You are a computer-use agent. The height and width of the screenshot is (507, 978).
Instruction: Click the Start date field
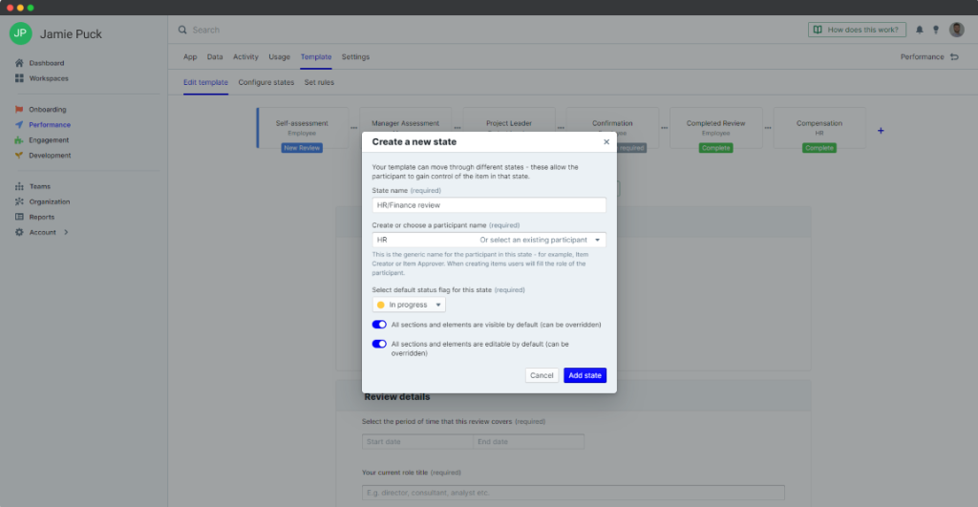coord(417,441)
